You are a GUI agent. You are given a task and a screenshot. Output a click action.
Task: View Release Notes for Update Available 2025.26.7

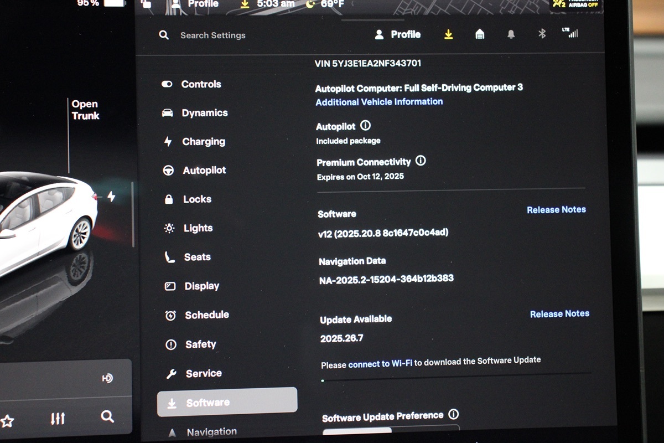coord(559,314)
